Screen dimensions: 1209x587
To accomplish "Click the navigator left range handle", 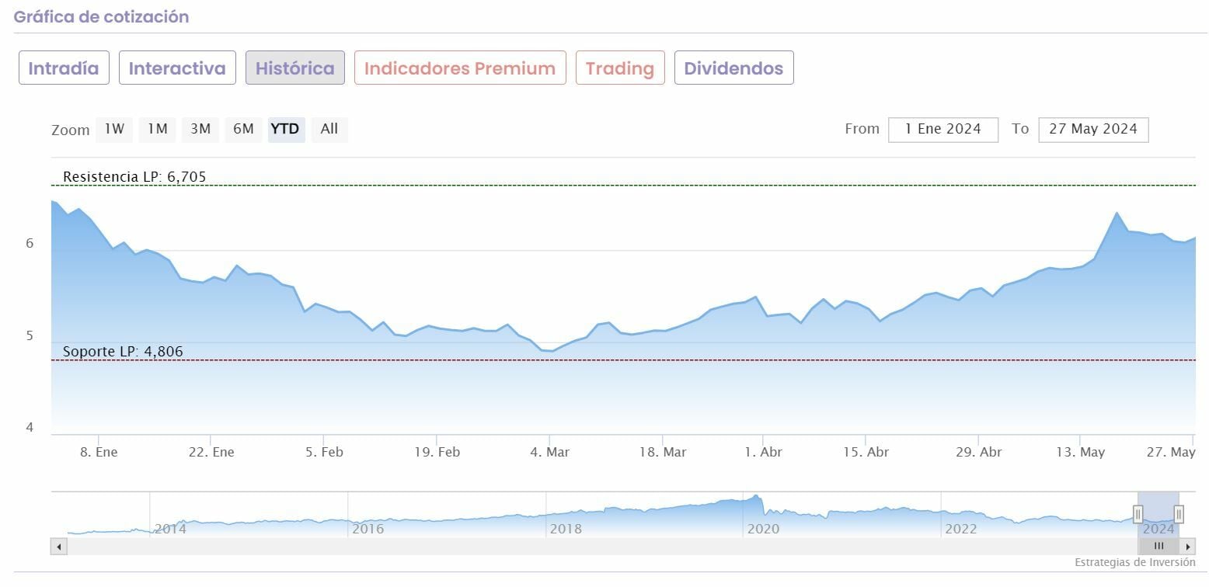I will click(1138, 514).
